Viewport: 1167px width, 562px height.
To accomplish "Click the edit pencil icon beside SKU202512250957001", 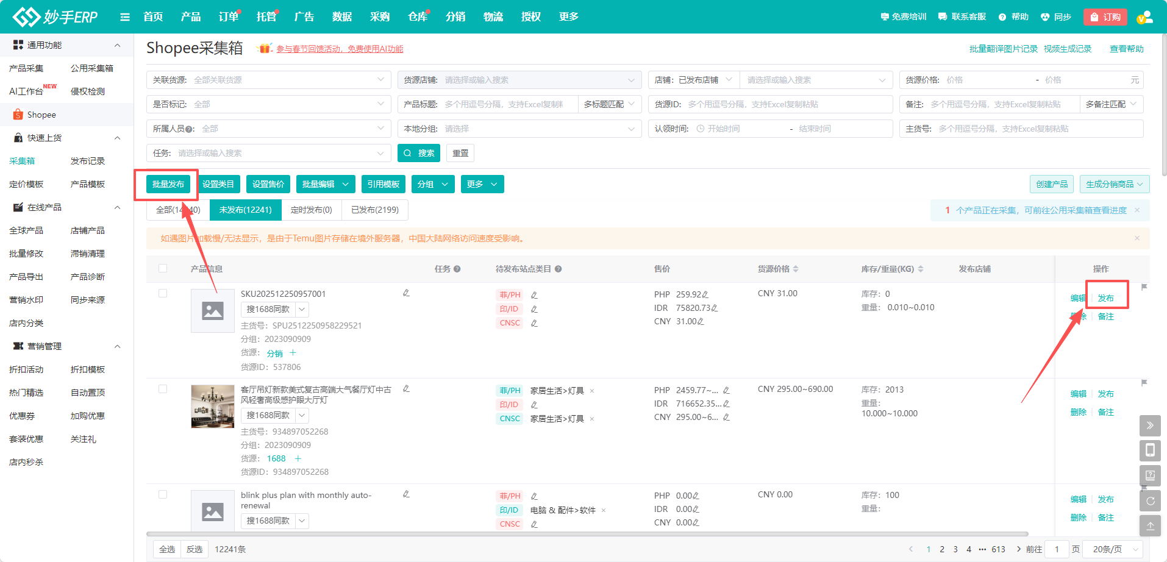I will (406, 293).
